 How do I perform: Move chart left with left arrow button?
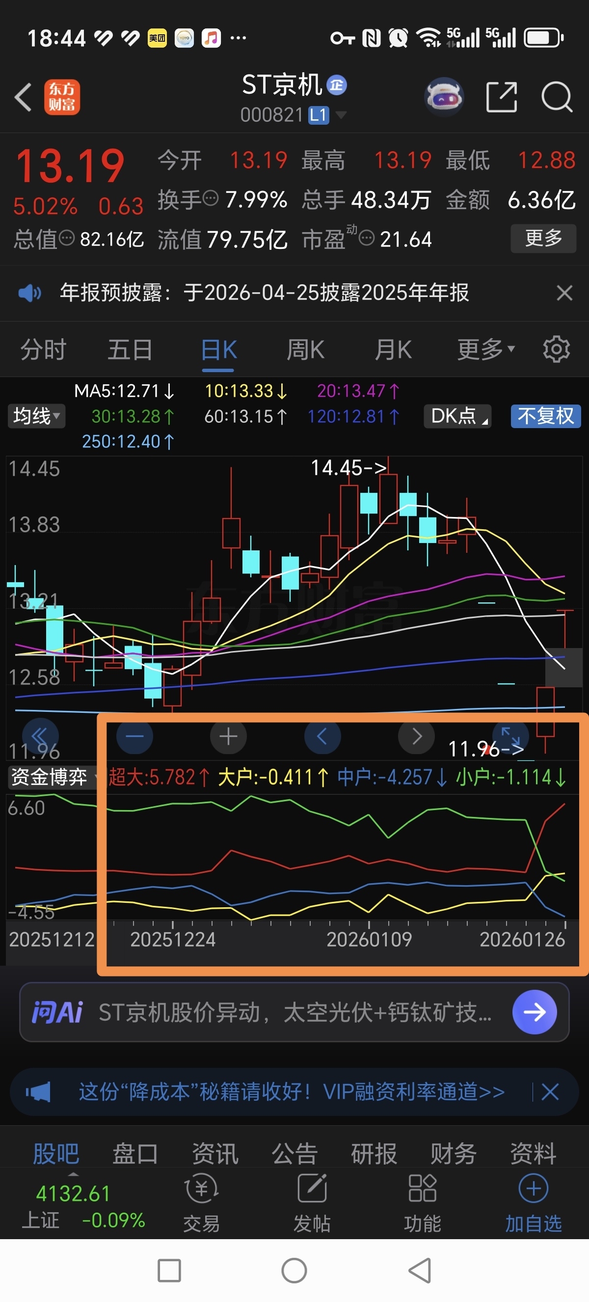322,736
